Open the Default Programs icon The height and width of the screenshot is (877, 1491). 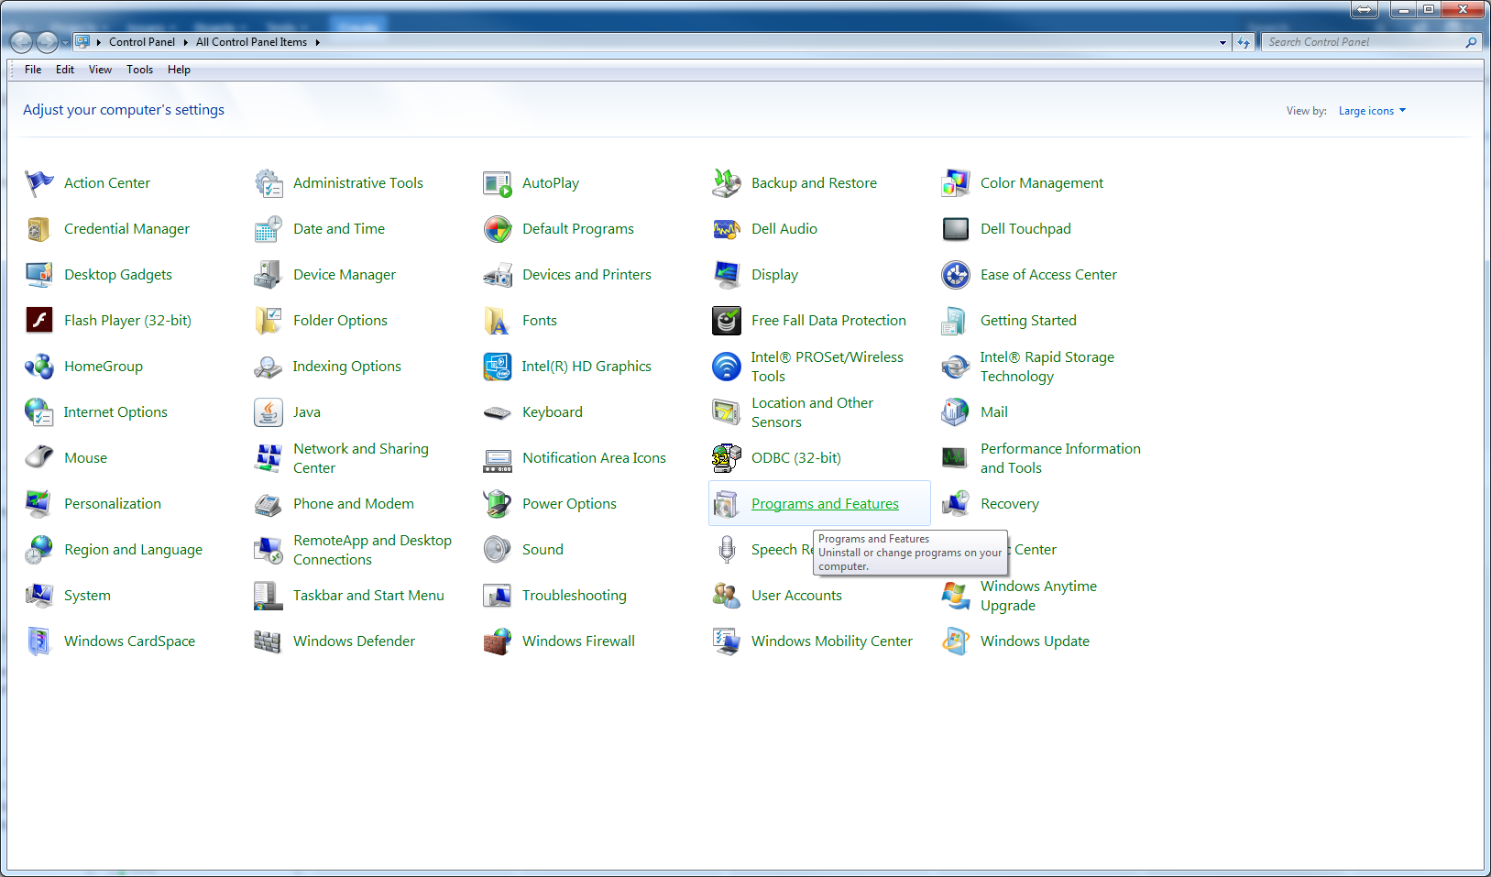click(x=498, y=229)
